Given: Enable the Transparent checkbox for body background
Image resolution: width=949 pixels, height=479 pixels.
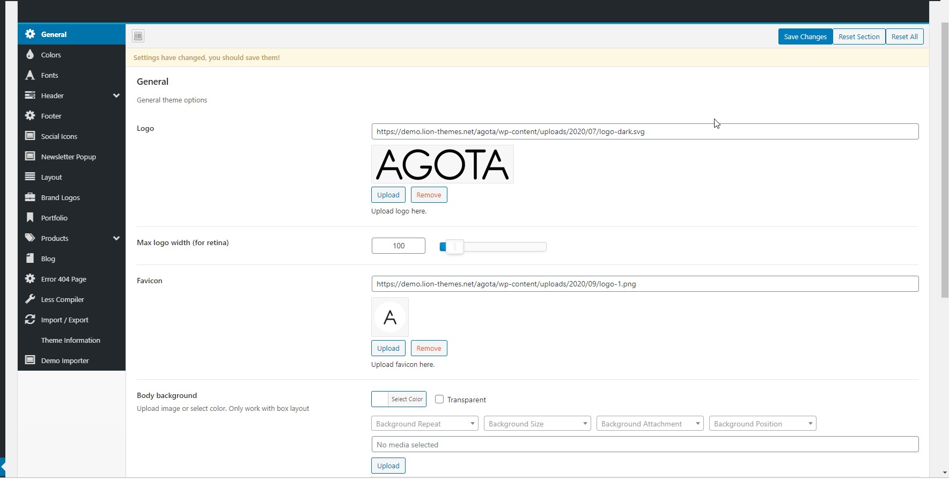Looking at the screenshot, I should 439,399.
